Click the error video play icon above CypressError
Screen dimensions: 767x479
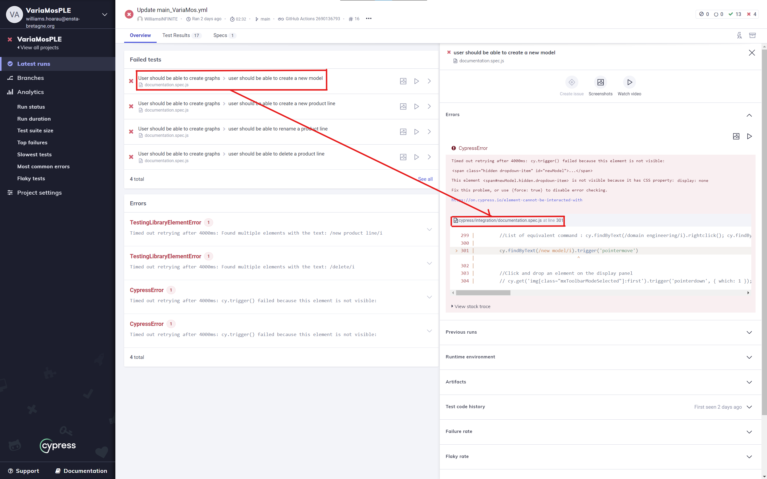click(749, 136)
